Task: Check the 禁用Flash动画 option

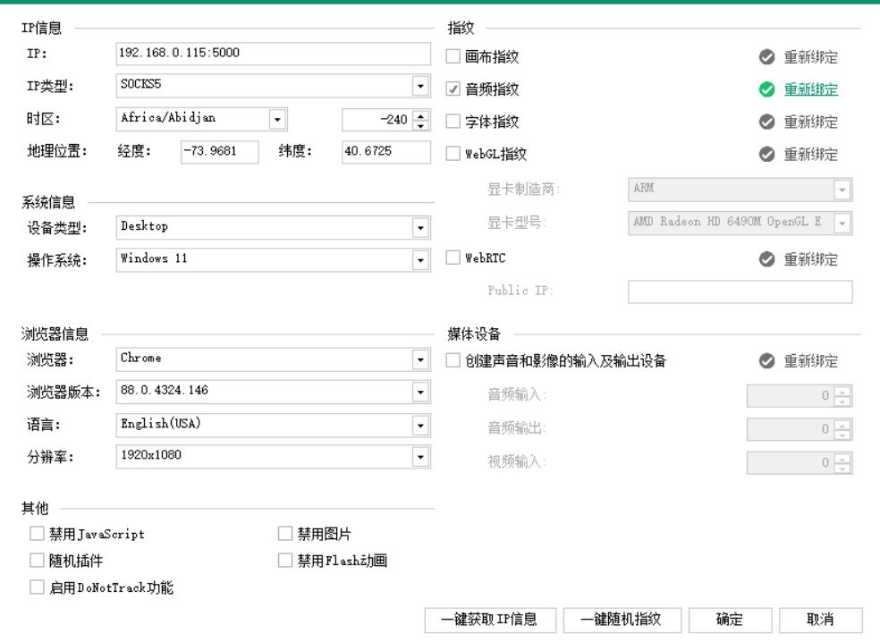Action: [x=285, y=560]
